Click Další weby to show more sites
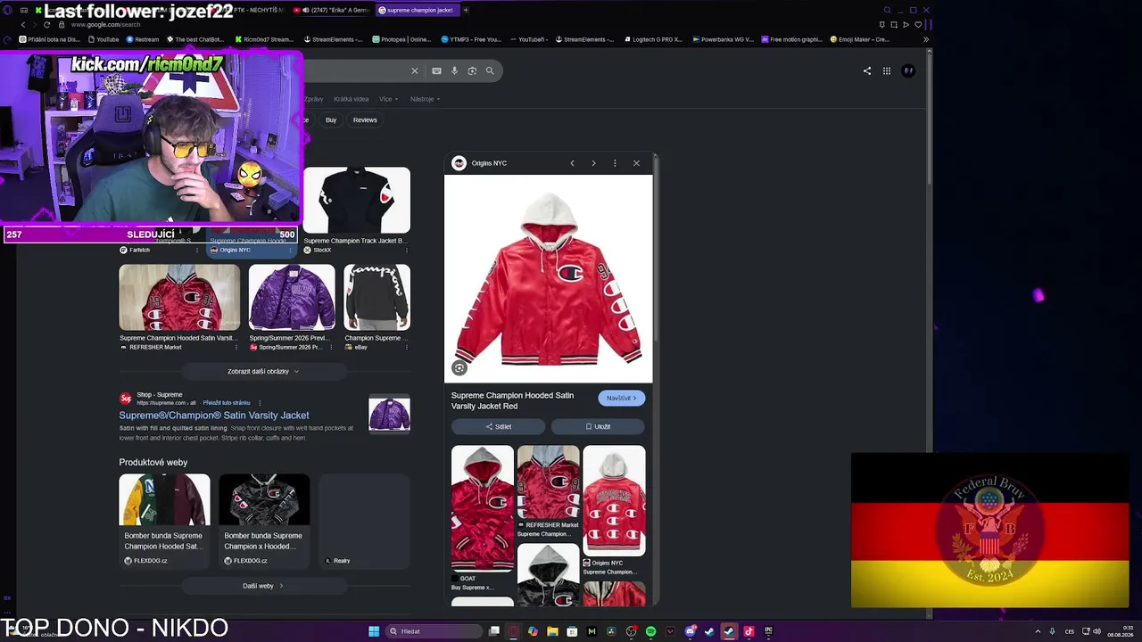Viewport: 1142px width, 642px height. (263, 586)
